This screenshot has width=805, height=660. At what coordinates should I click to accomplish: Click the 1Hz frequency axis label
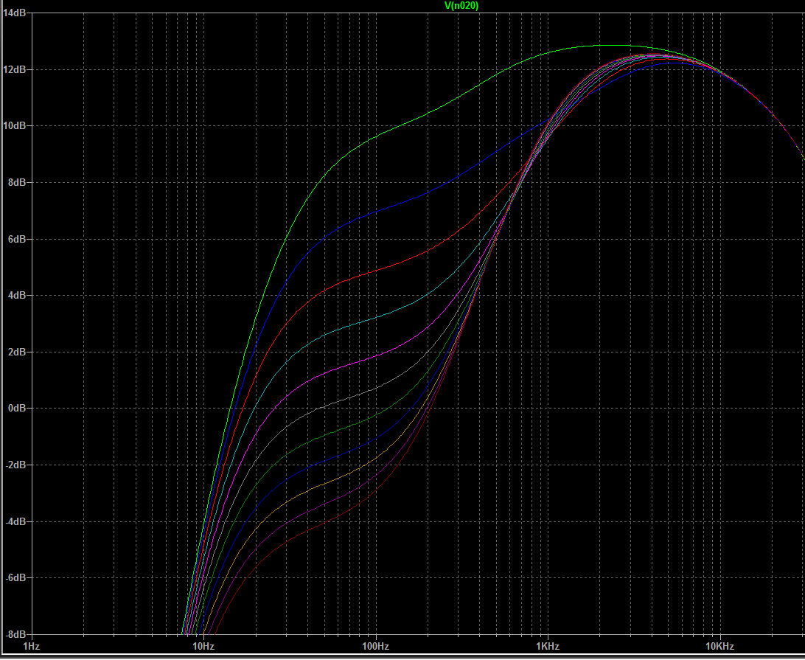[x=31, y=646]
